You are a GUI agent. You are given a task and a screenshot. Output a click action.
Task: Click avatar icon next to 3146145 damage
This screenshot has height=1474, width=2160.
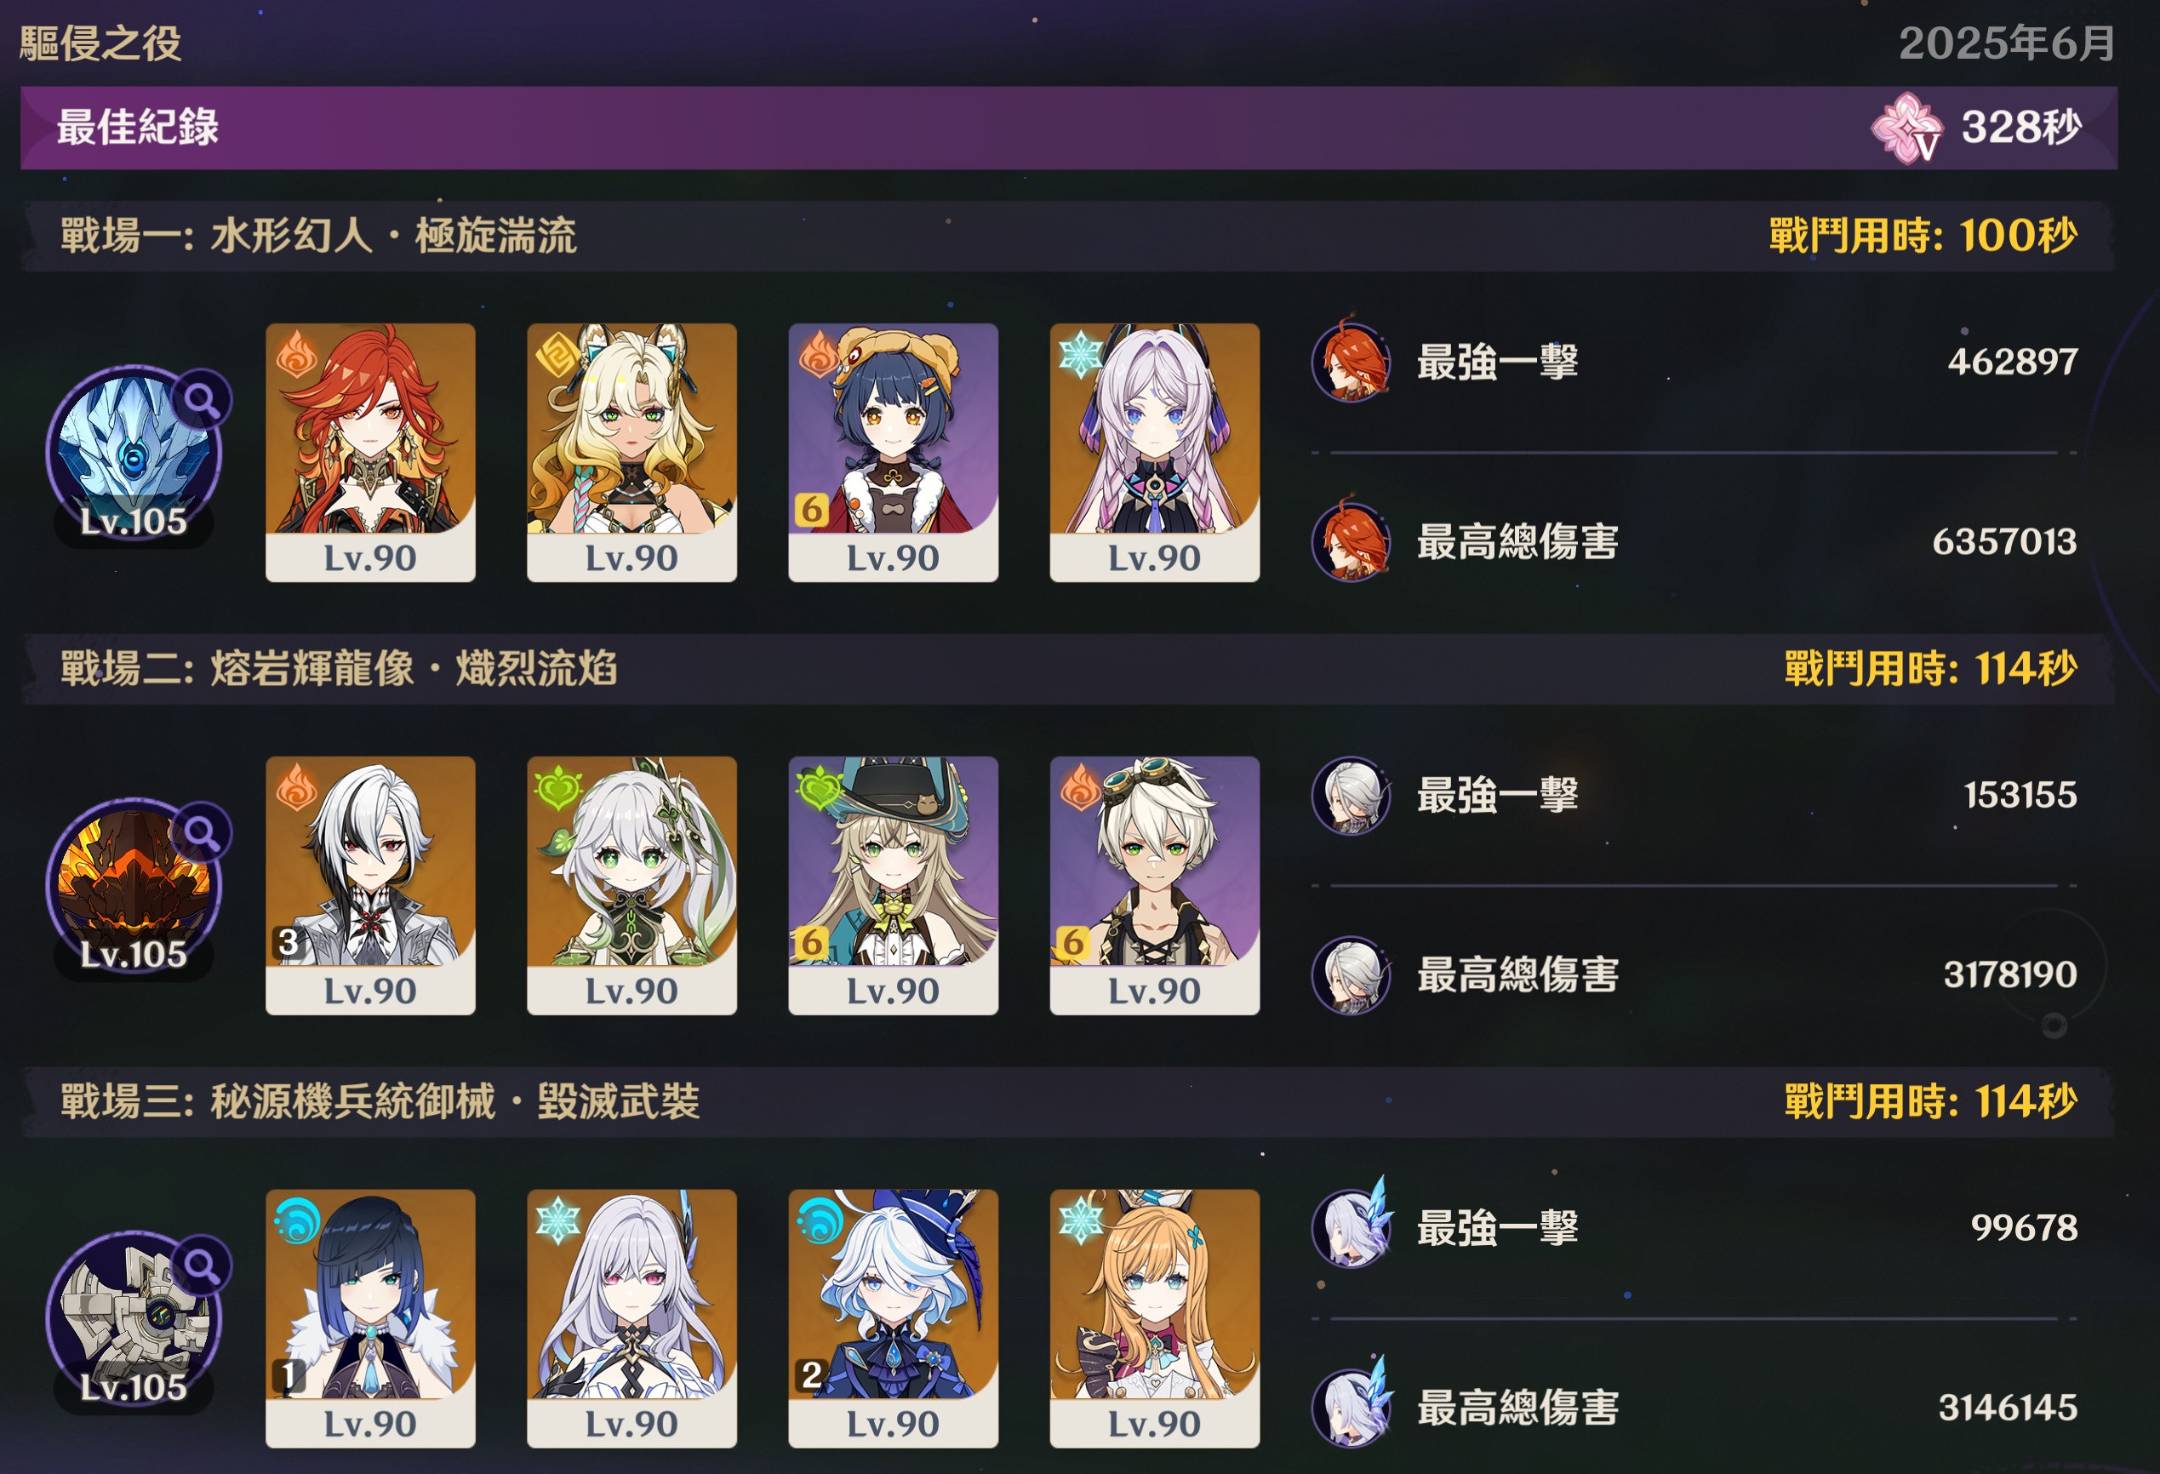point(1351,1407)
